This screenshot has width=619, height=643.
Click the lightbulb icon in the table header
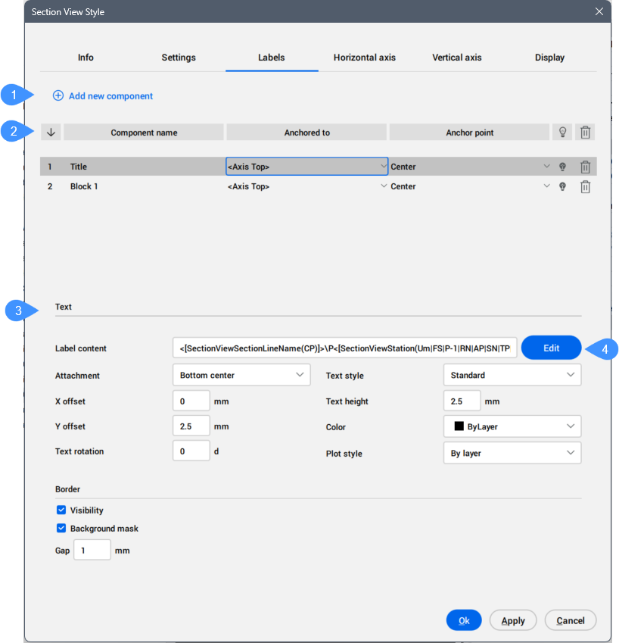click(x=561, y=133)
